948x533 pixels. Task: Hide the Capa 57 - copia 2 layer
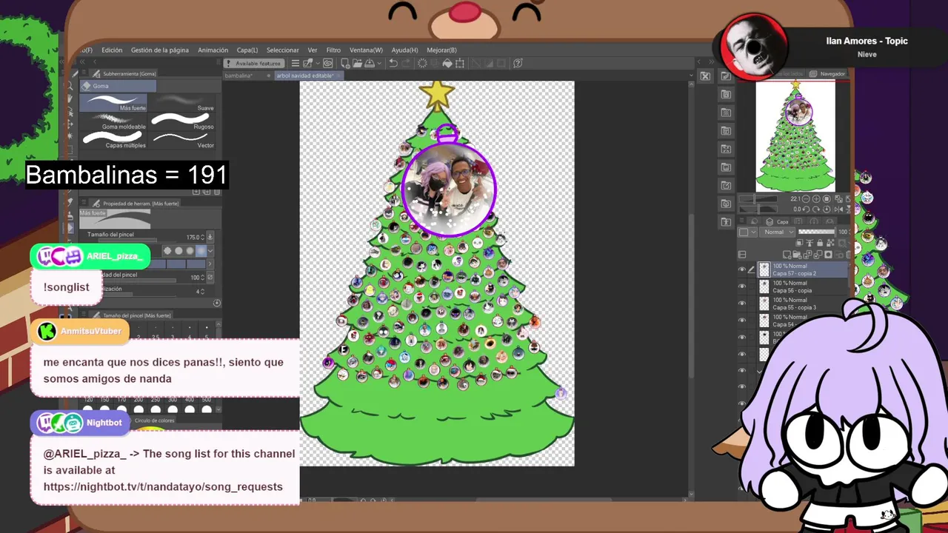[x=742, y=269]
